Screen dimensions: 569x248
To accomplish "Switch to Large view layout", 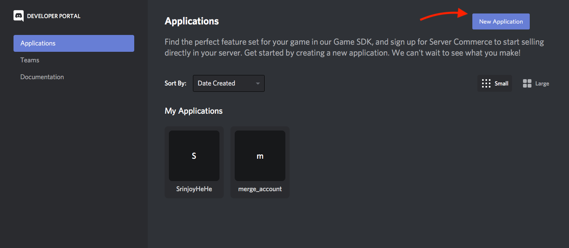I will click(x=536, y=83).
